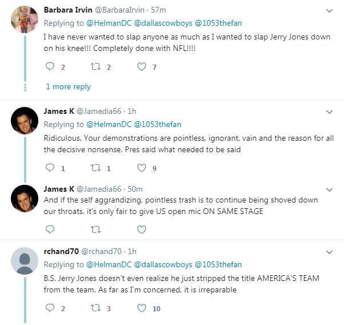Viewport: 344px width, 325px height.
Task: Open rchand70's default avatar
Action: [25, 262]
